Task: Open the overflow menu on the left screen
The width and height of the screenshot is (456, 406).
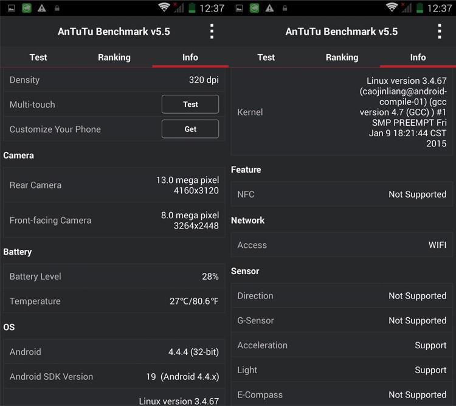Action: pyautogui.click(x=212, y=32)
